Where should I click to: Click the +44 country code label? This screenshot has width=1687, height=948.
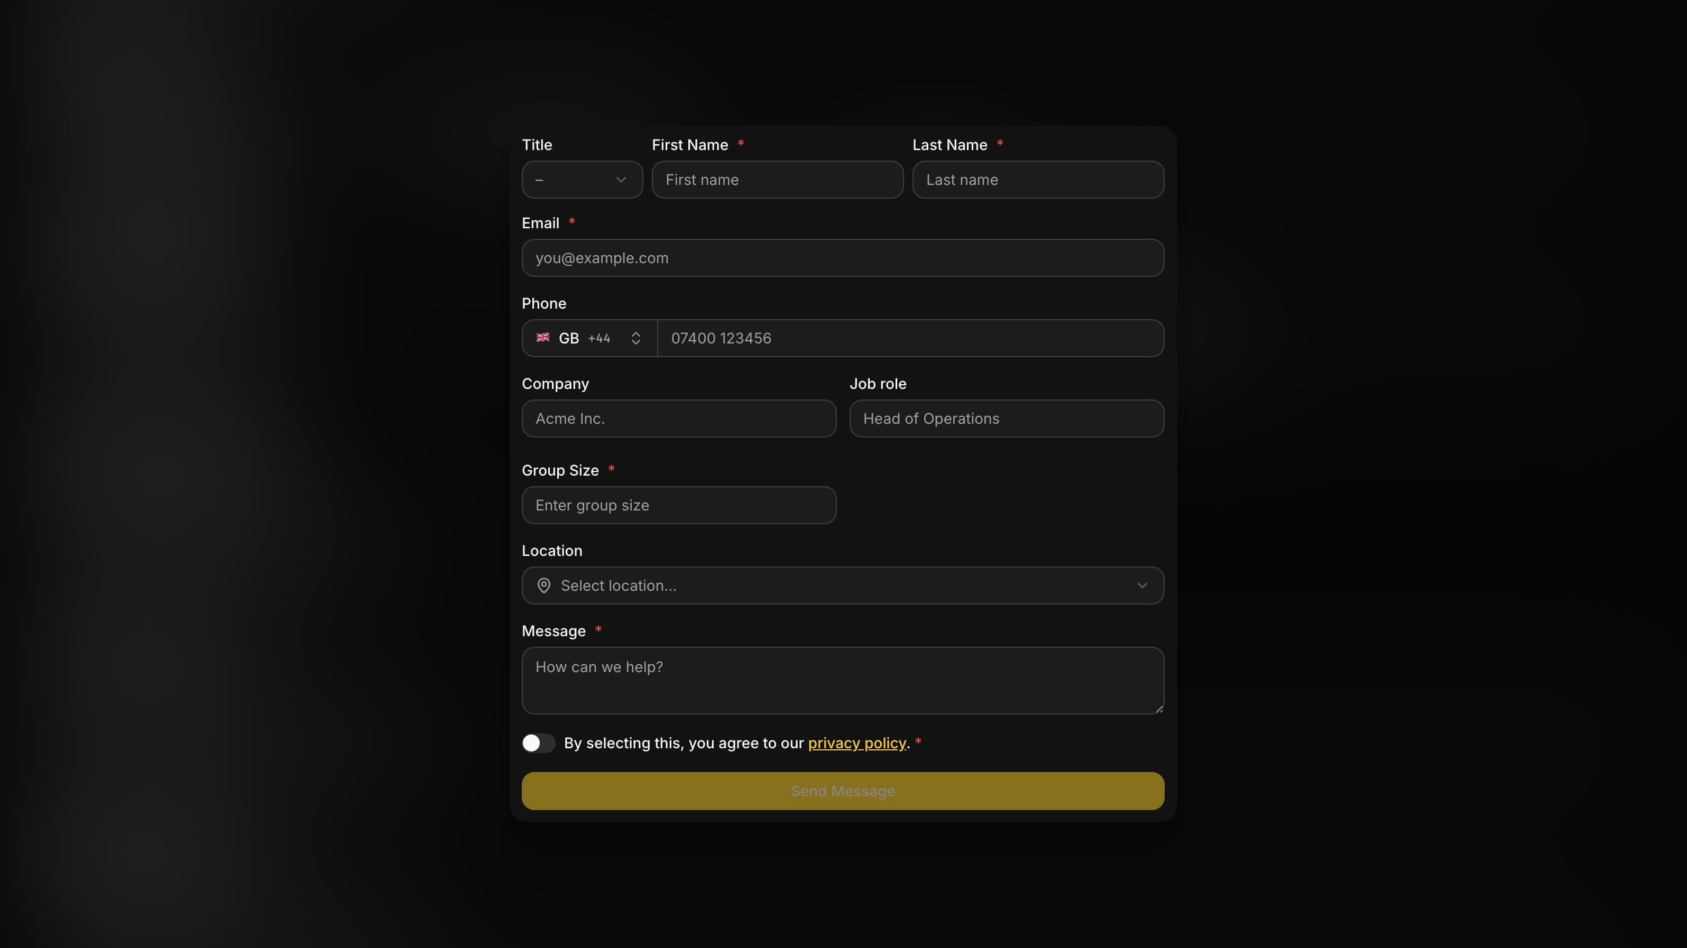599,339
